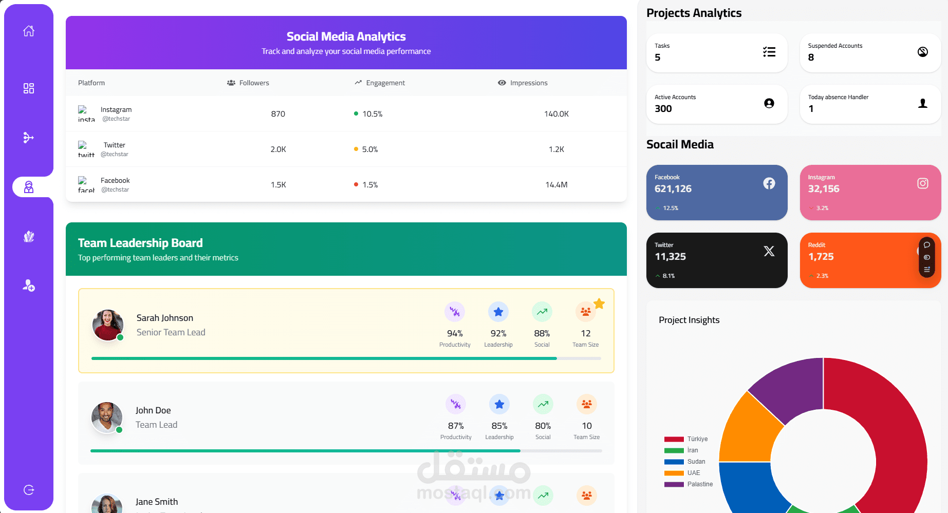Viewport: 948px width, 513px height.
Task: Click John Doe's Social trend icon
Action: (543, 404)
